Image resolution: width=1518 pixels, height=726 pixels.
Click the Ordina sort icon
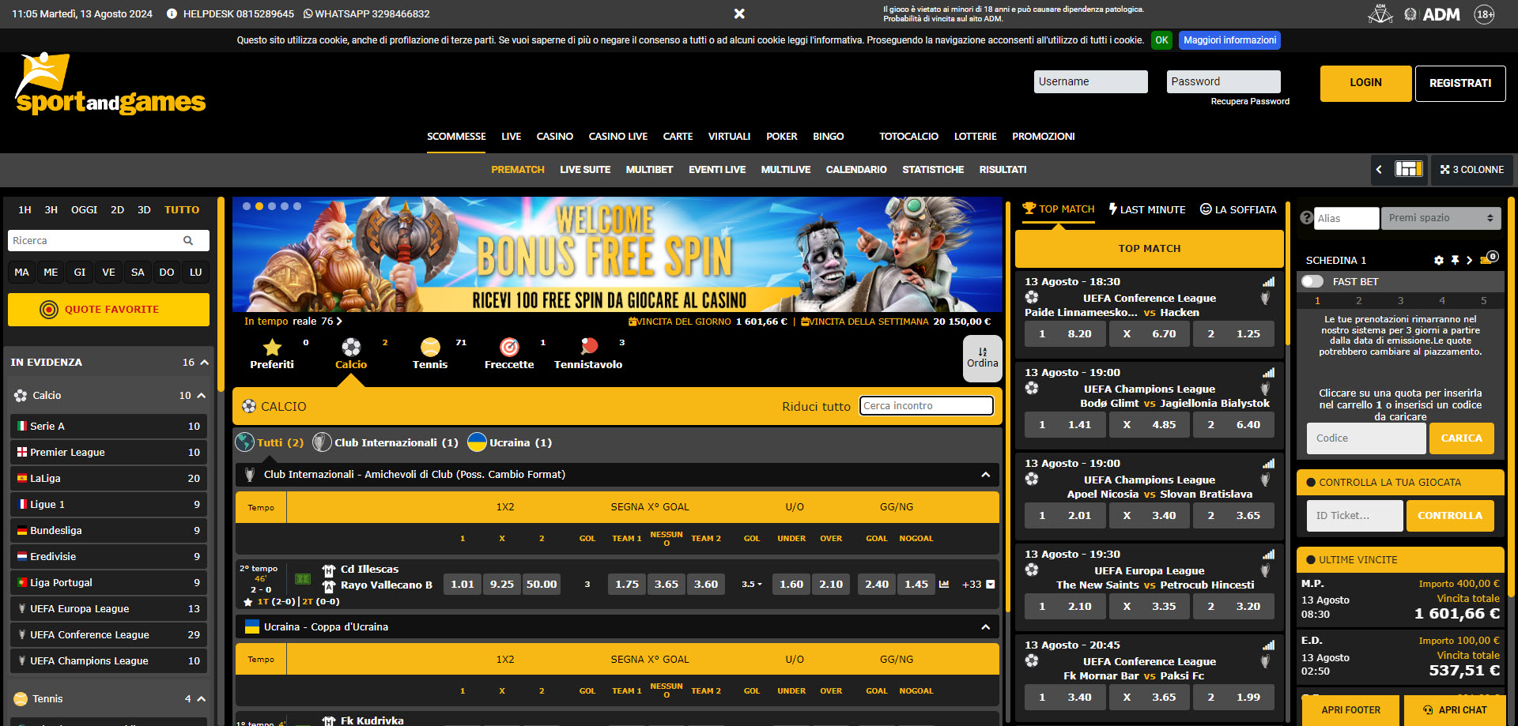982,358
